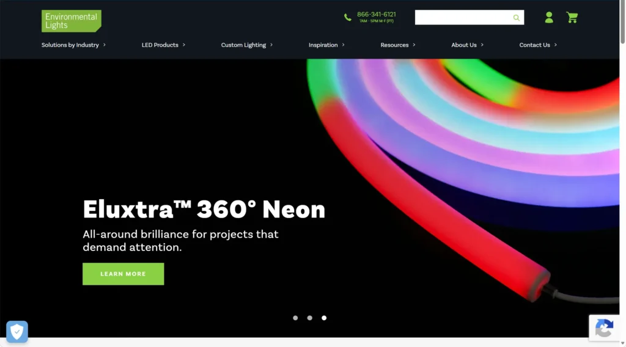
Task: Open the Contact Us menu
Action: pos(534,45)
